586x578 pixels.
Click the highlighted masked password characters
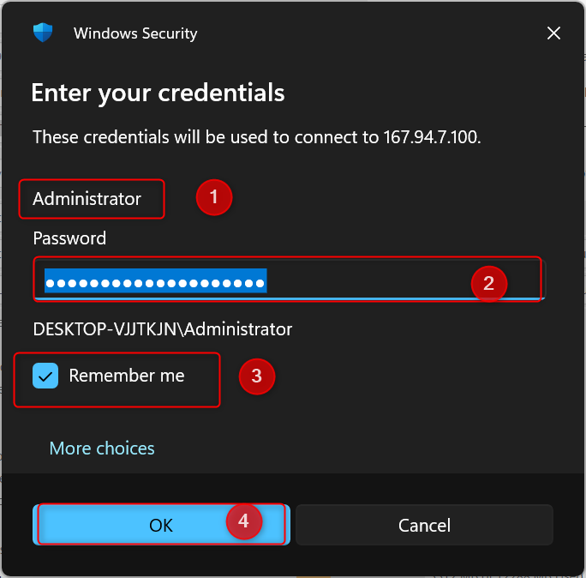155,281
